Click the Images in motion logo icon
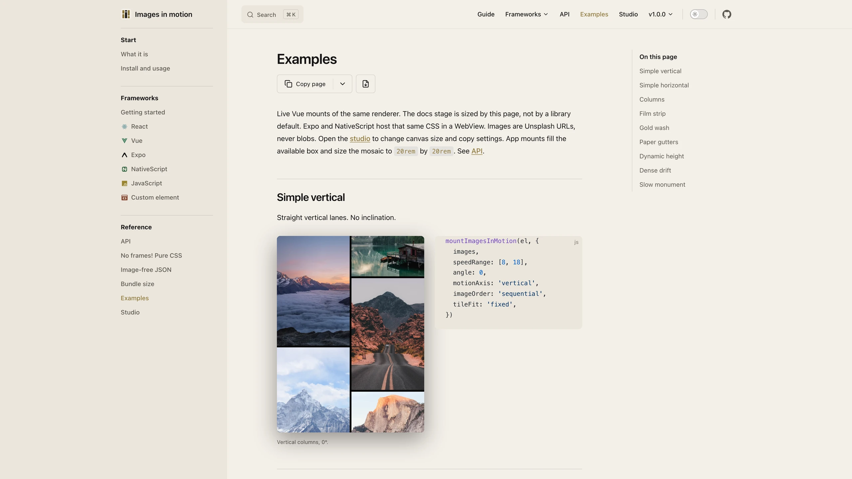 [126, 14]
